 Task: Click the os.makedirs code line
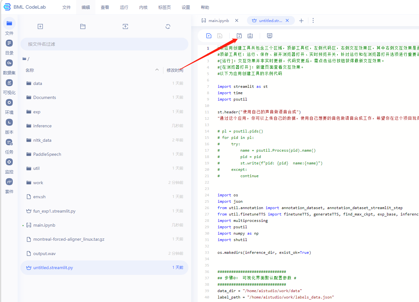point(264,253)
